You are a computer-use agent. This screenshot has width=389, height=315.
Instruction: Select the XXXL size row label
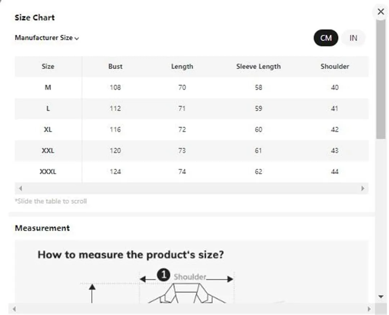[x=48, y=172]
